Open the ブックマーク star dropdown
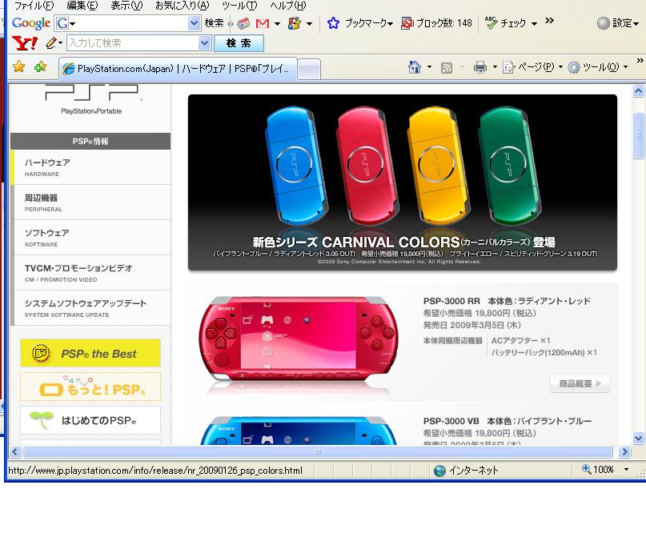Screen dimensions: 646x537 pos(360,23)
